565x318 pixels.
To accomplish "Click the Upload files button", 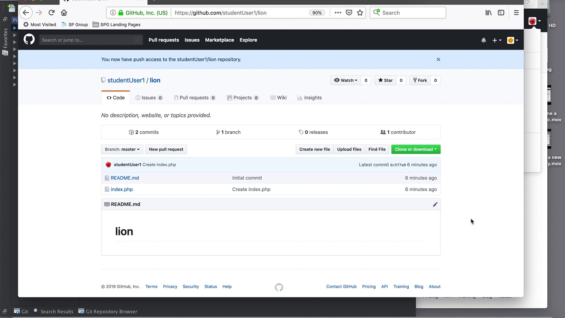I will [349, 149].
